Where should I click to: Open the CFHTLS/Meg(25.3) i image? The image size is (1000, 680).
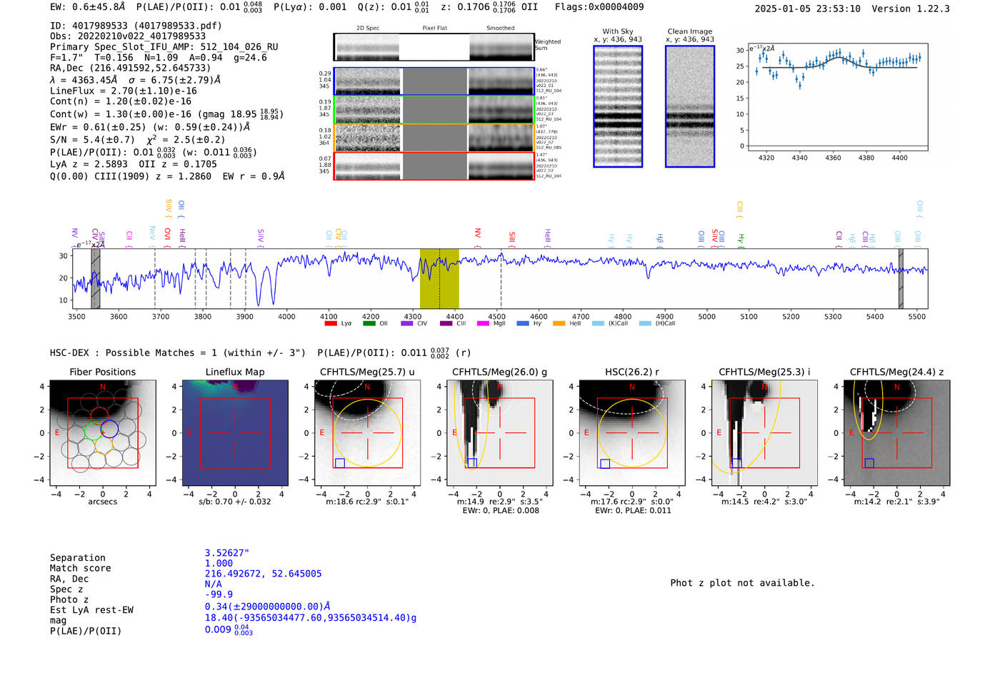click(x=764, y=433)
